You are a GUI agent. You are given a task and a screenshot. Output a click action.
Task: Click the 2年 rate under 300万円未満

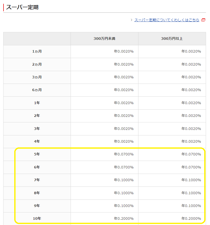coord(124,116)
